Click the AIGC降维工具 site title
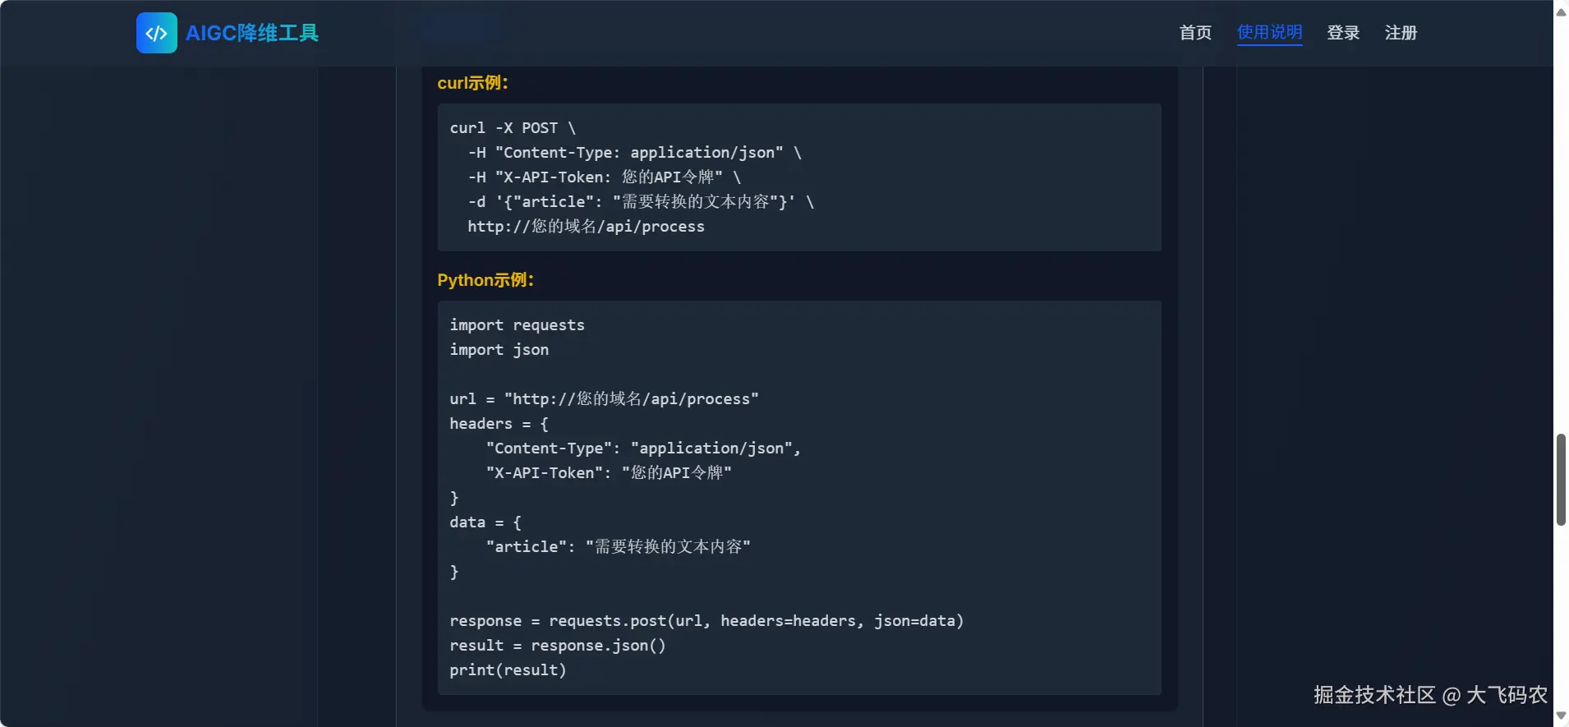 (x=252, y=33)
